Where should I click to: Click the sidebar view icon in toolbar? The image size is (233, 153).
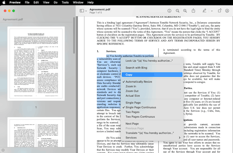pyautogui.click(x=82, y=11)
